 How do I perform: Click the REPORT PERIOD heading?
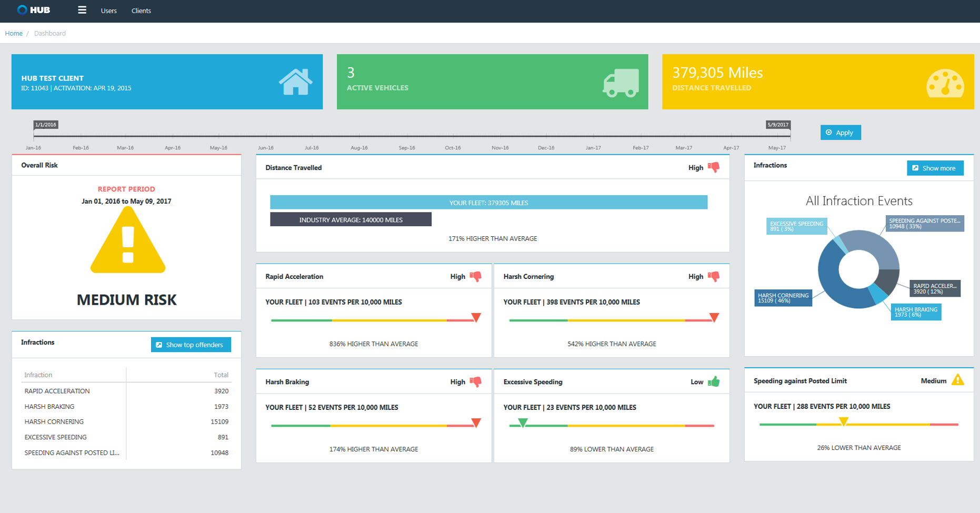(x=126, y=189)
